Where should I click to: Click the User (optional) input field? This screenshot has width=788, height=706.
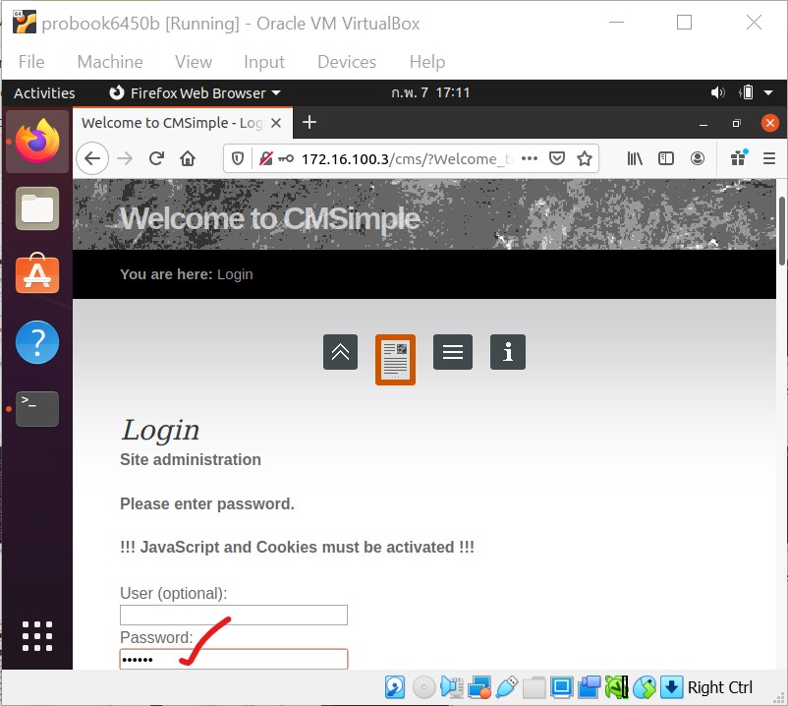click(x=234, y=615)
